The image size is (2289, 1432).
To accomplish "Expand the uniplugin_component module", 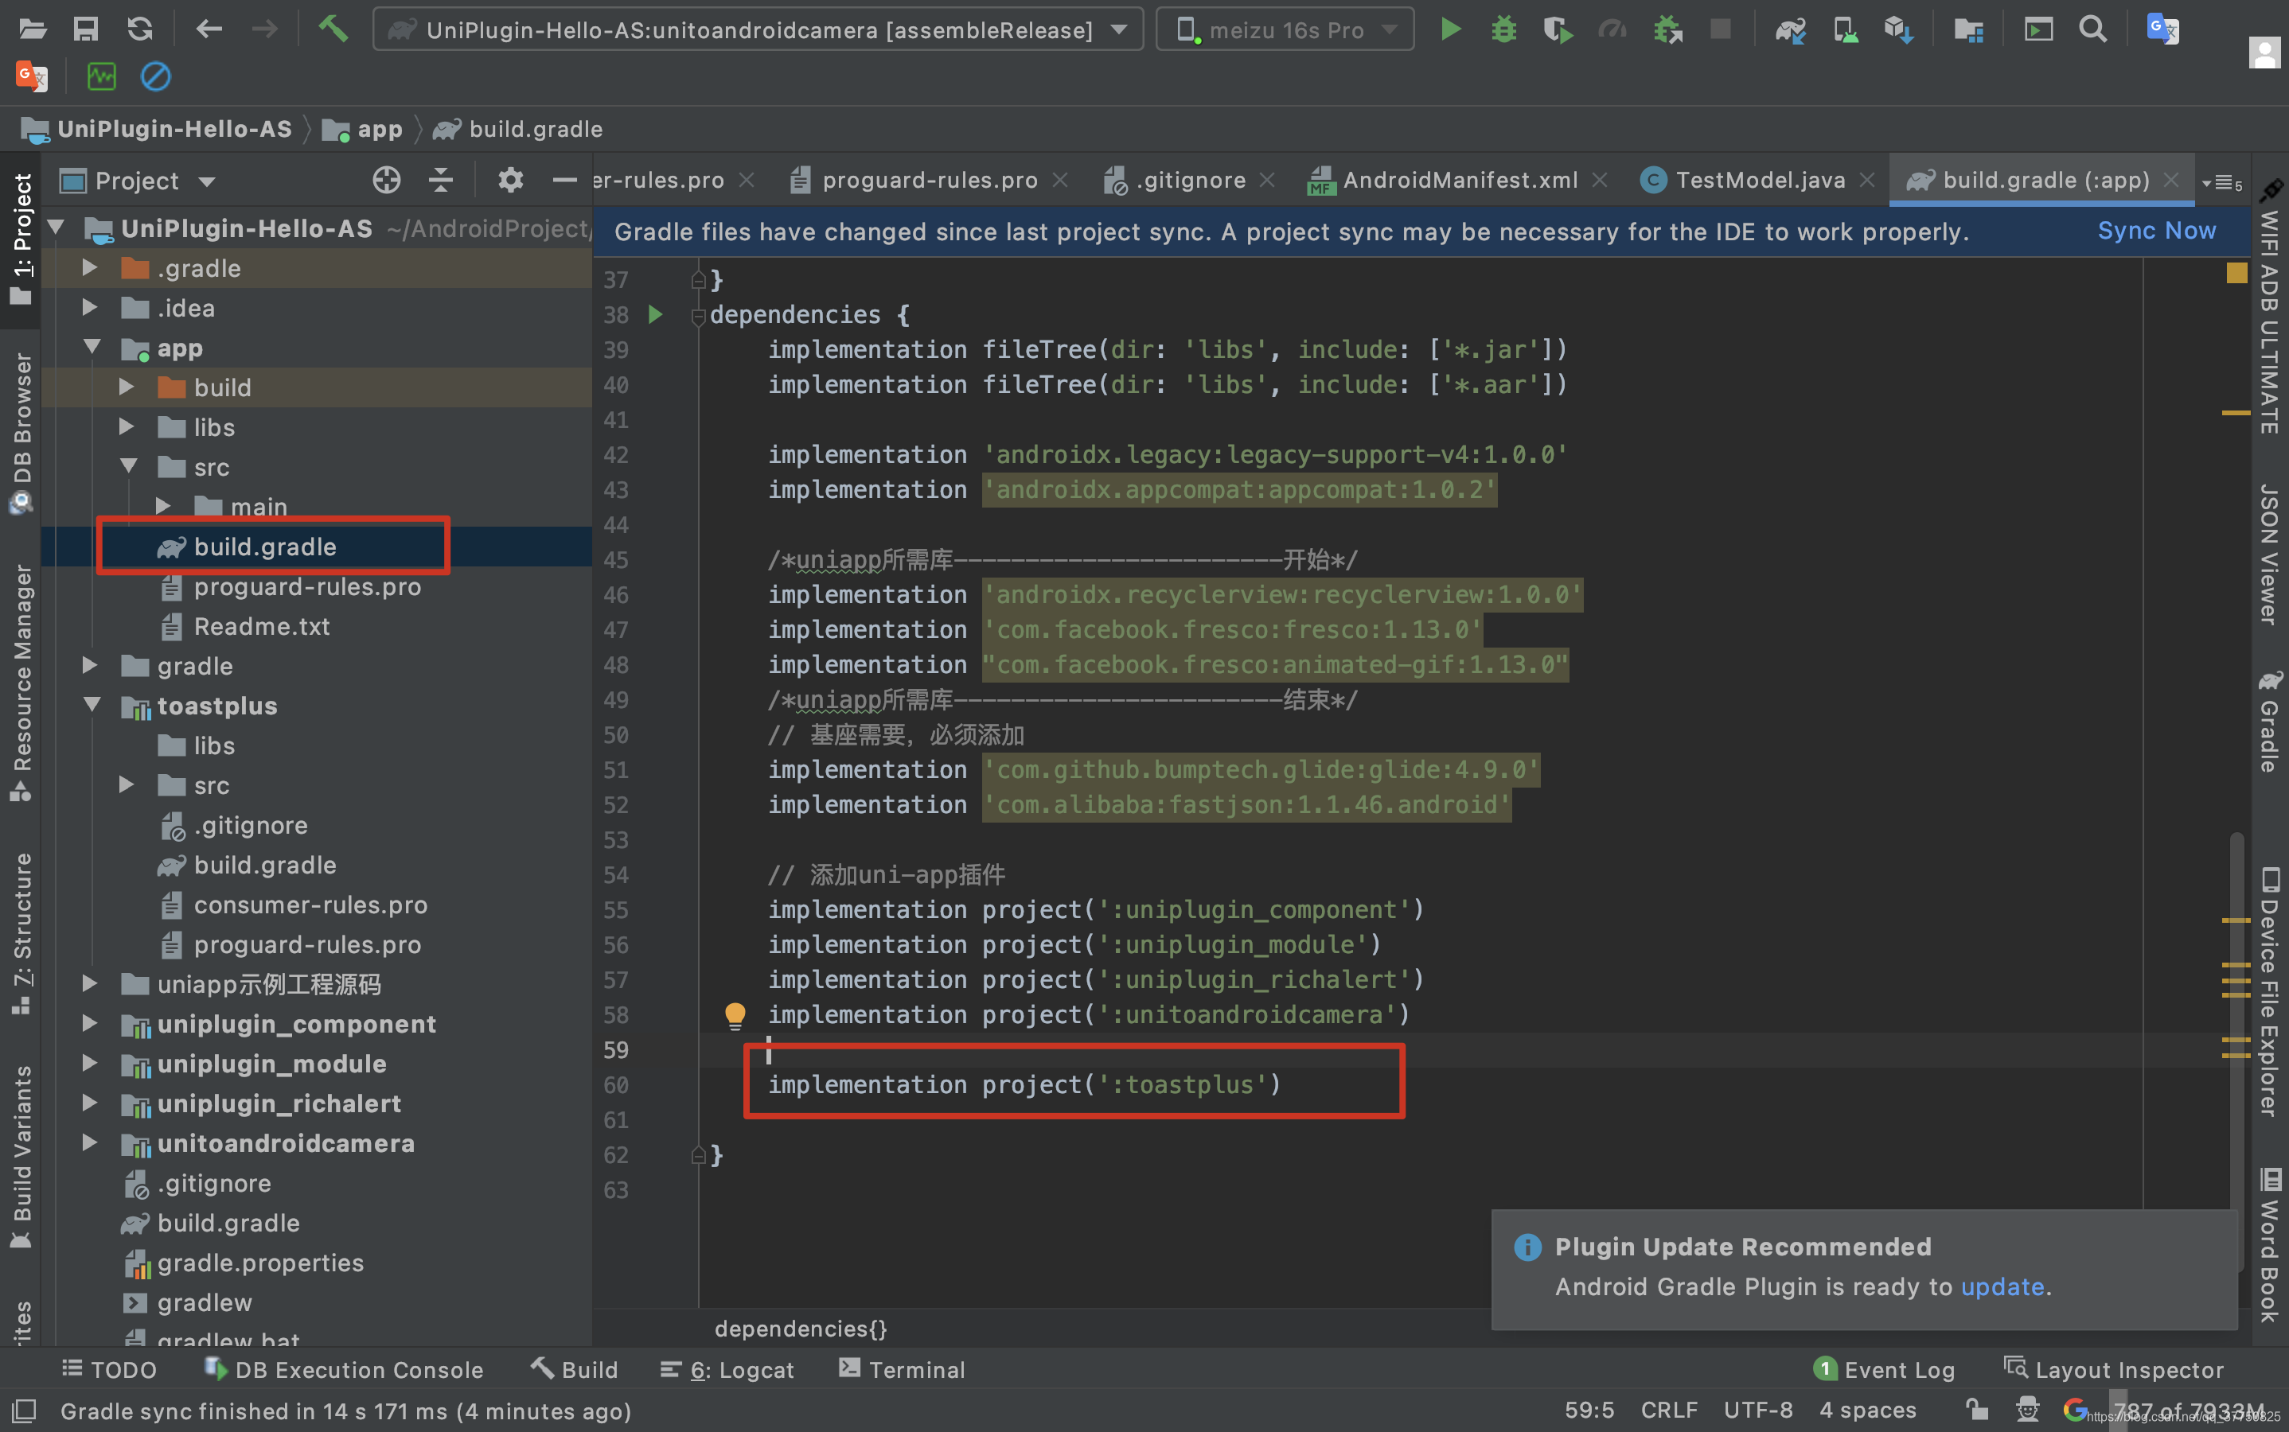I will [x=90, y=1024].
